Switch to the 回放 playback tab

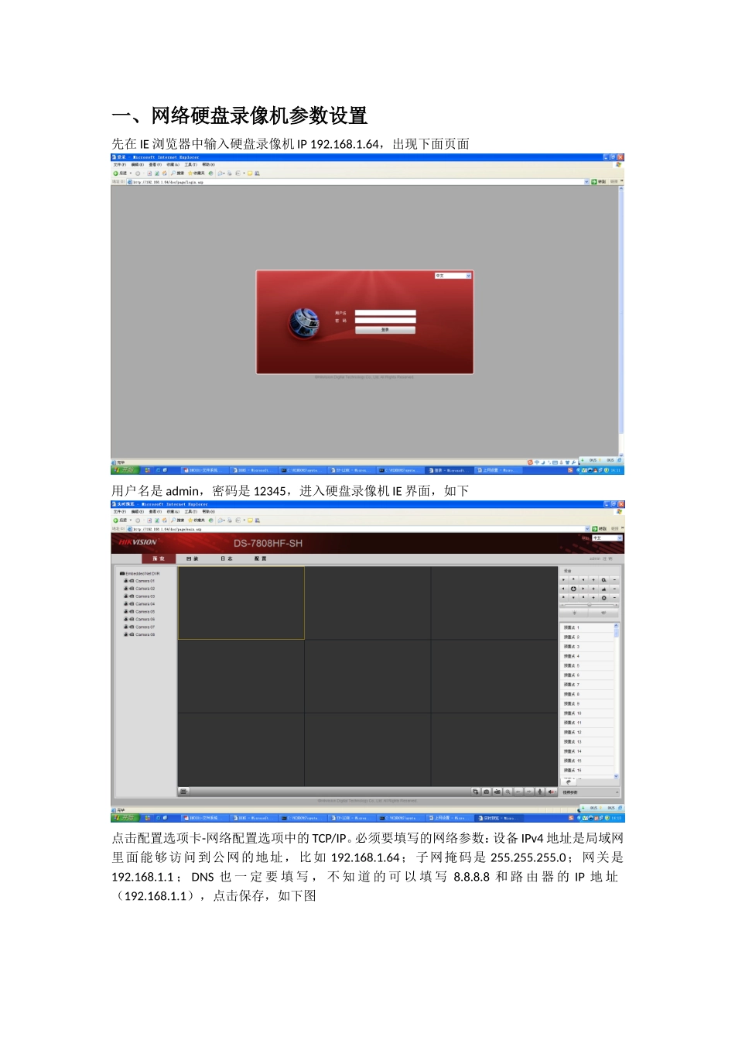pos(193,558)
